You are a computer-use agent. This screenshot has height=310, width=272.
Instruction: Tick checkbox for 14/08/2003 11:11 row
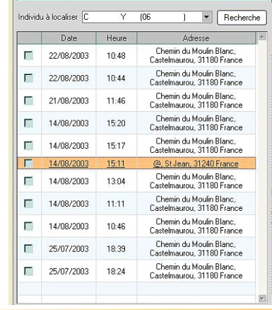[x=29, y=204]
